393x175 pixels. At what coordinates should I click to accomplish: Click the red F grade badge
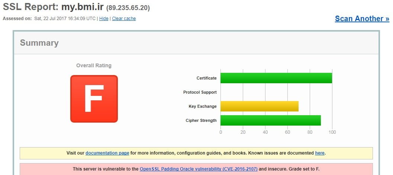[94, 99]
